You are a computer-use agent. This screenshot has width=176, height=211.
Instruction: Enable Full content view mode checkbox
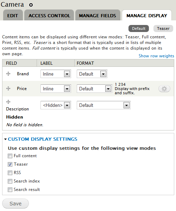coord(10,156)
